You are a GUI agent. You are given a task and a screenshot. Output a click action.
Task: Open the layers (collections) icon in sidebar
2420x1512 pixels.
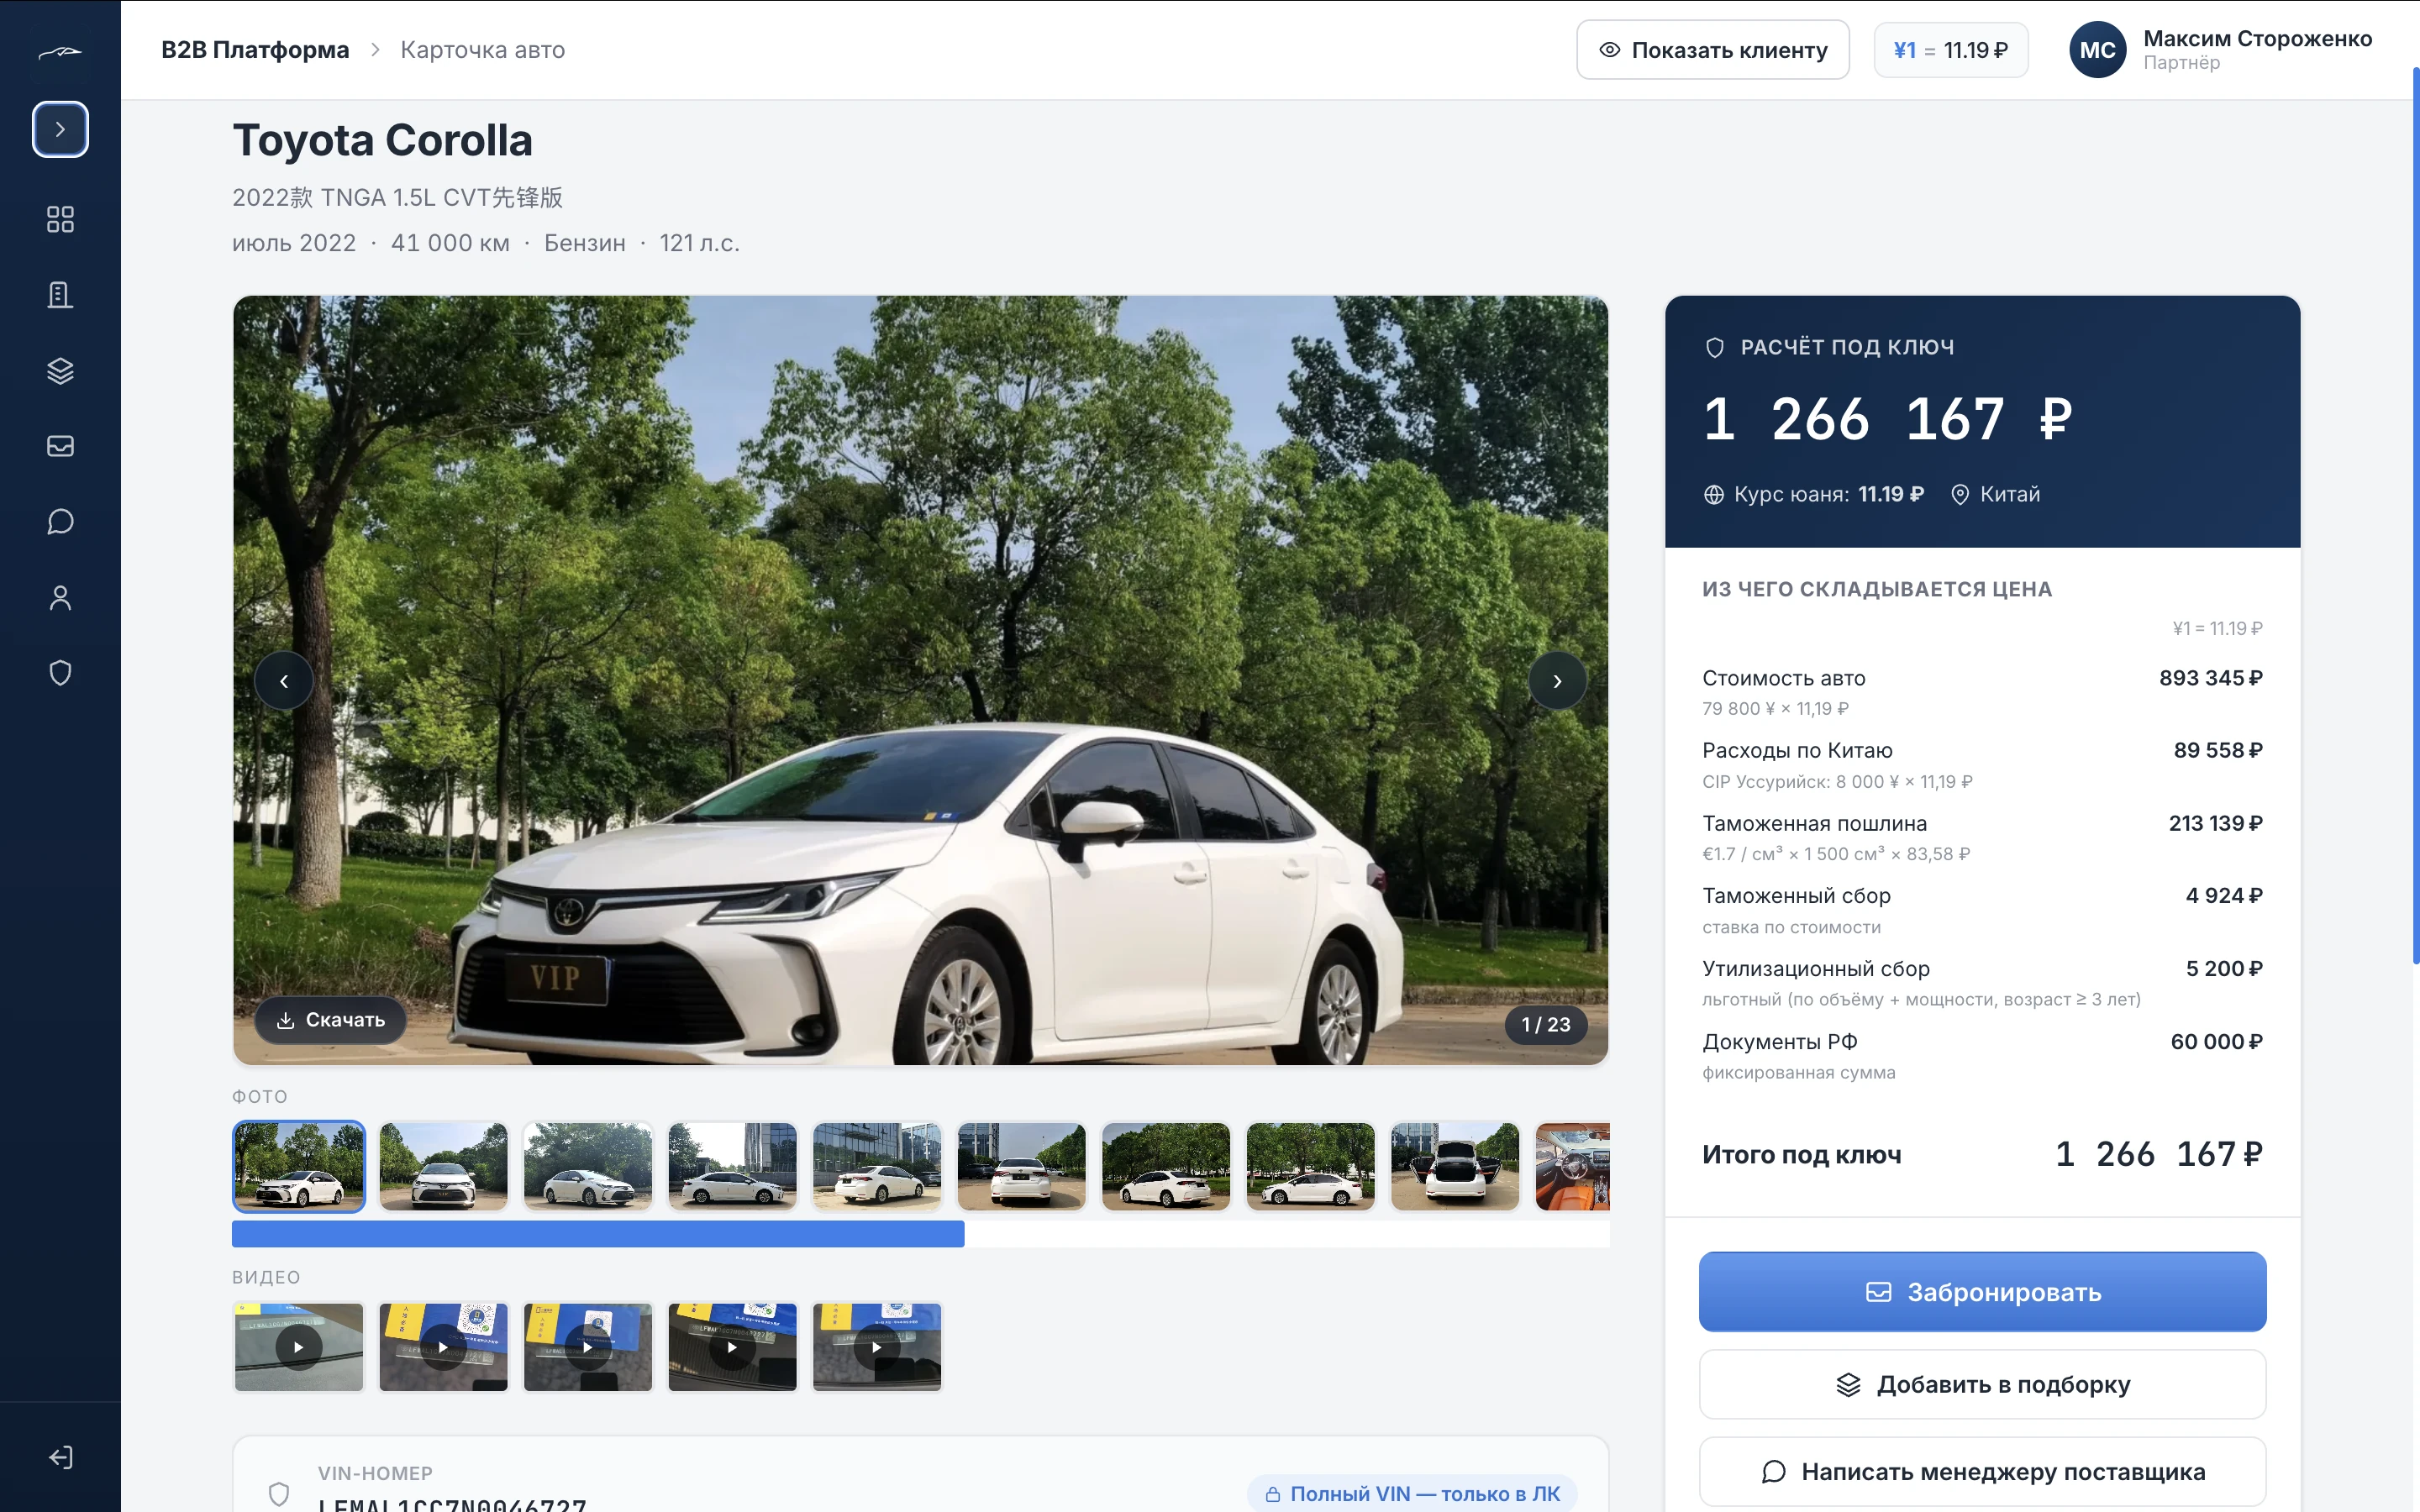click(60, 371)
